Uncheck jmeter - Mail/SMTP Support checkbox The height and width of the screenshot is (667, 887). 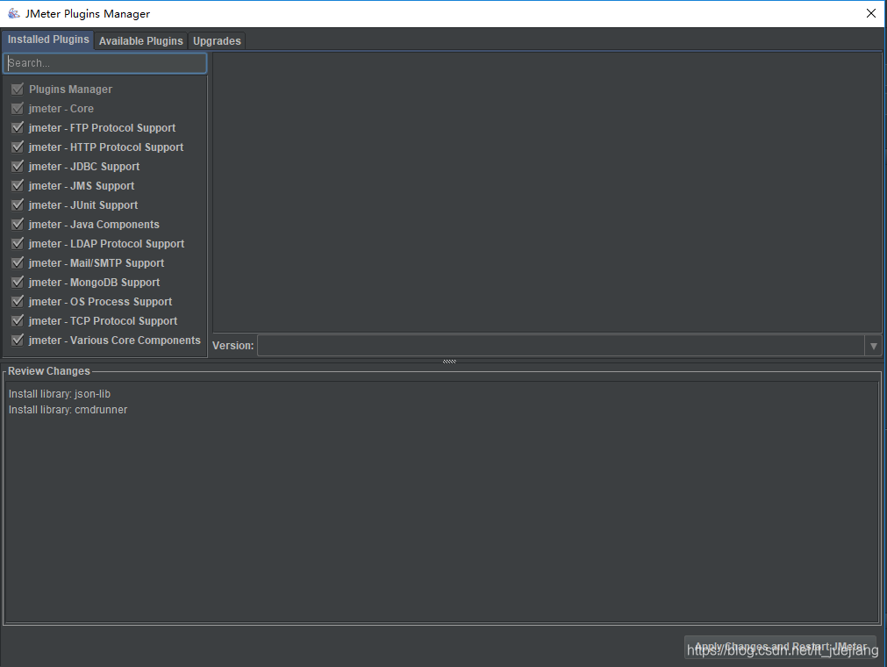click(18, 262)
